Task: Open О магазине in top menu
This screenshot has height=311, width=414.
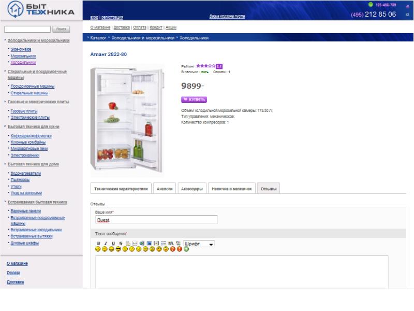Action: click(100, 27)
